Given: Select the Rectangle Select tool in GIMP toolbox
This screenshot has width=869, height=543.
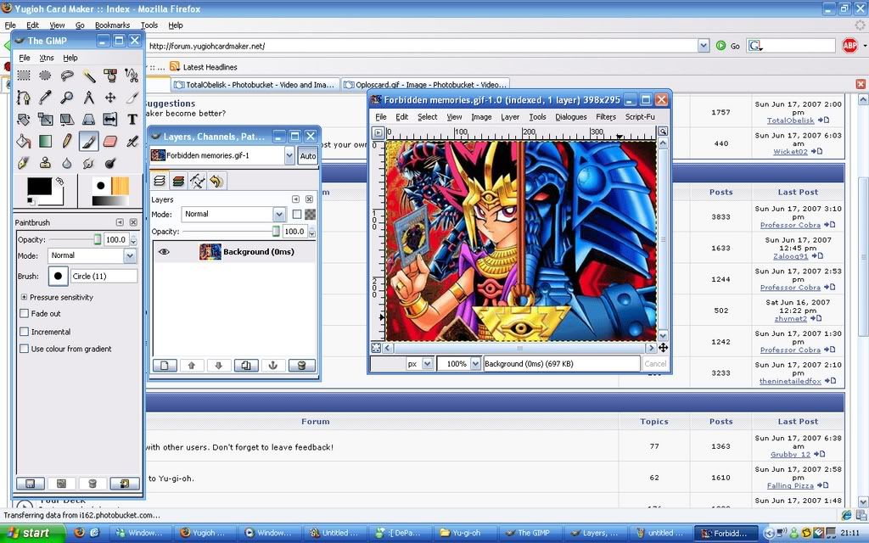Looking at the screenshot, I should coord(23,76).
